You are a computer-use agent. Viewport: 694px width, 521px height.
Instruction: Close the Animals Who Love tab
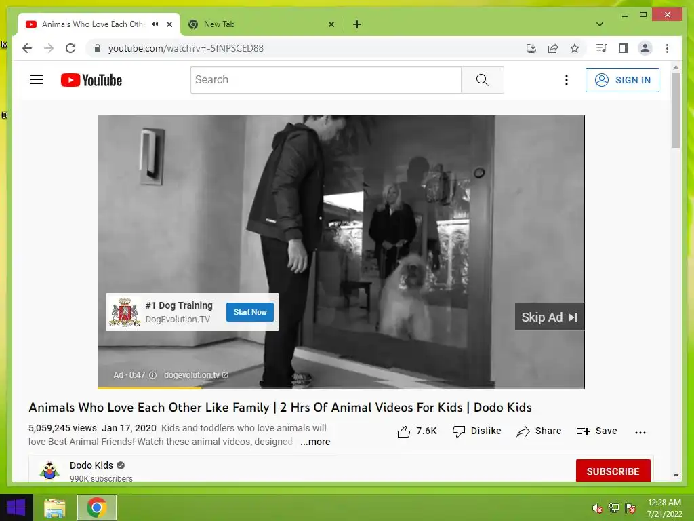[x=169, y=24]
